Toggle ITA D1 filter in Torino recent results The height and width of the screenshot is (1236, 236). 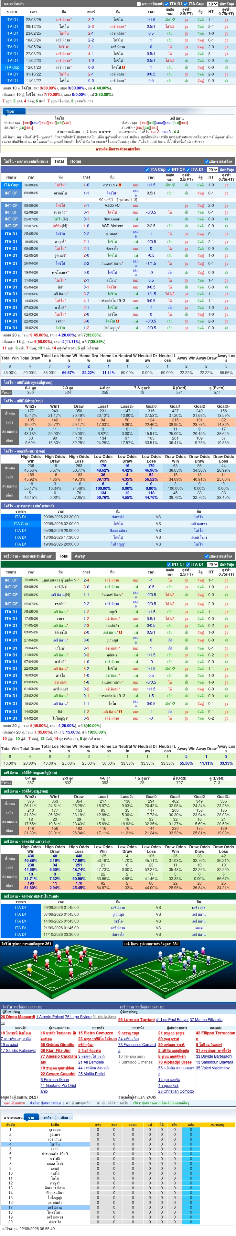[188, 170]
